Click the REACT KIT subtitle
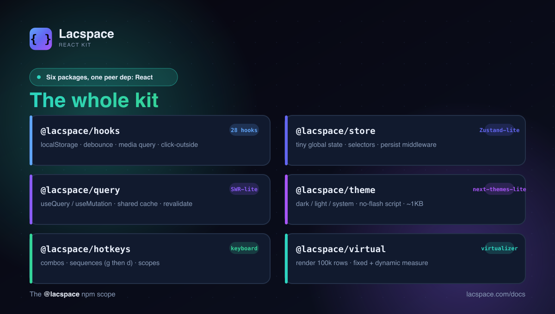 [x=75, y=45]
